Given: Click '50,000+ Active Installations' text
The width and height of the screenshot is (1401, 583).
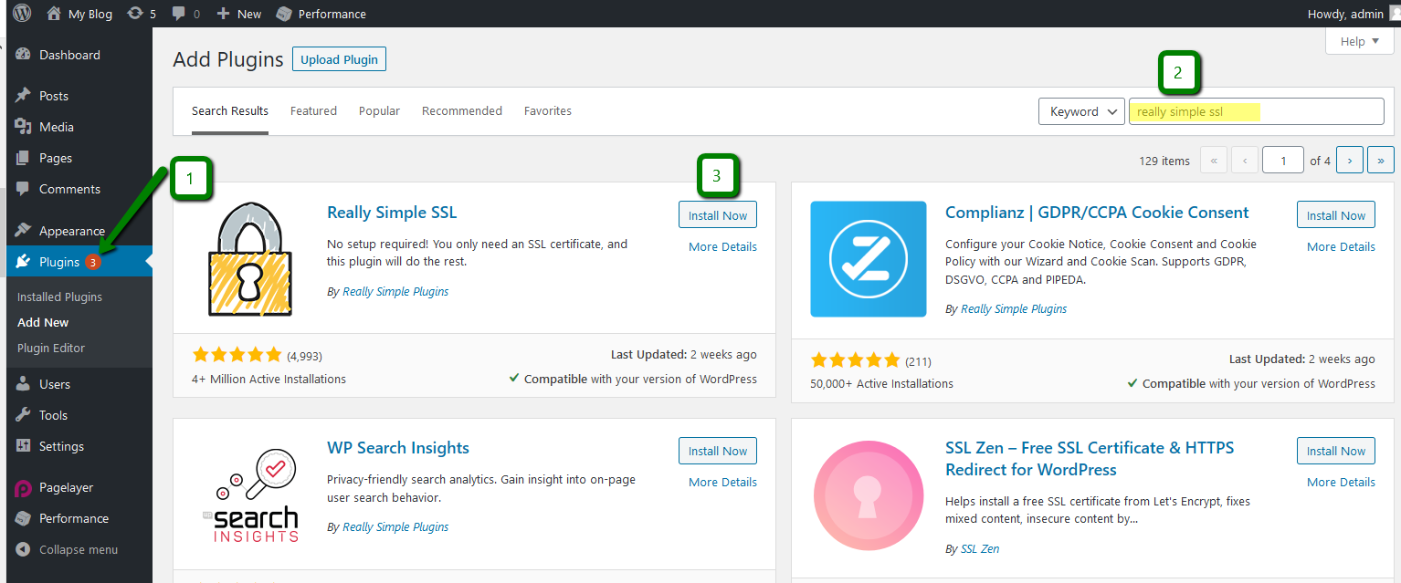Looking at the screenshot, I should point(881,383).
